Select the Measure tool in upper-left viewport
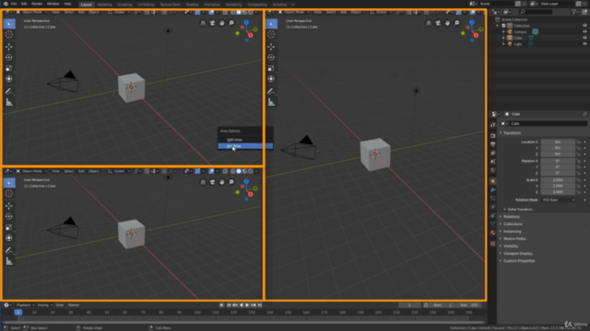 9,102
